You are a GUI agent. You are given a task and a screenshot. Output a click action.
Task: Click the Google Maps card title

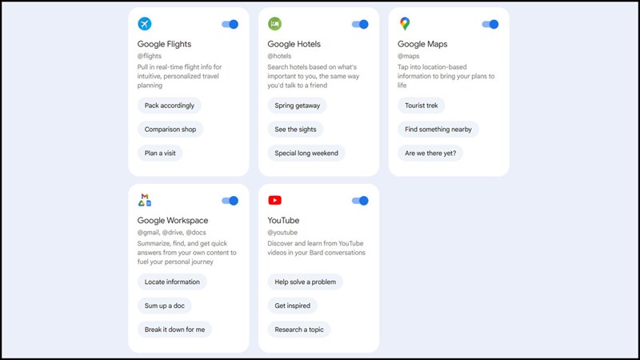tap(422, 44)
